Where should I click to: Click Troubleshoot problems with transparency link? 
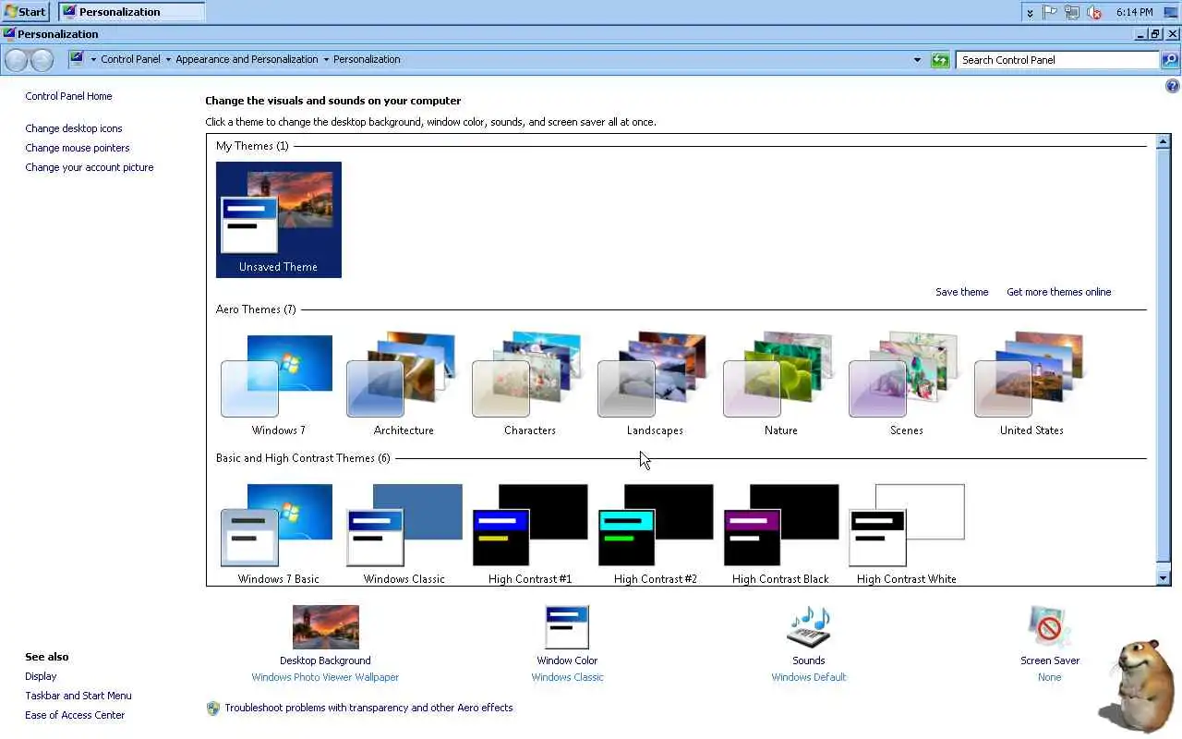pos(368,708)
